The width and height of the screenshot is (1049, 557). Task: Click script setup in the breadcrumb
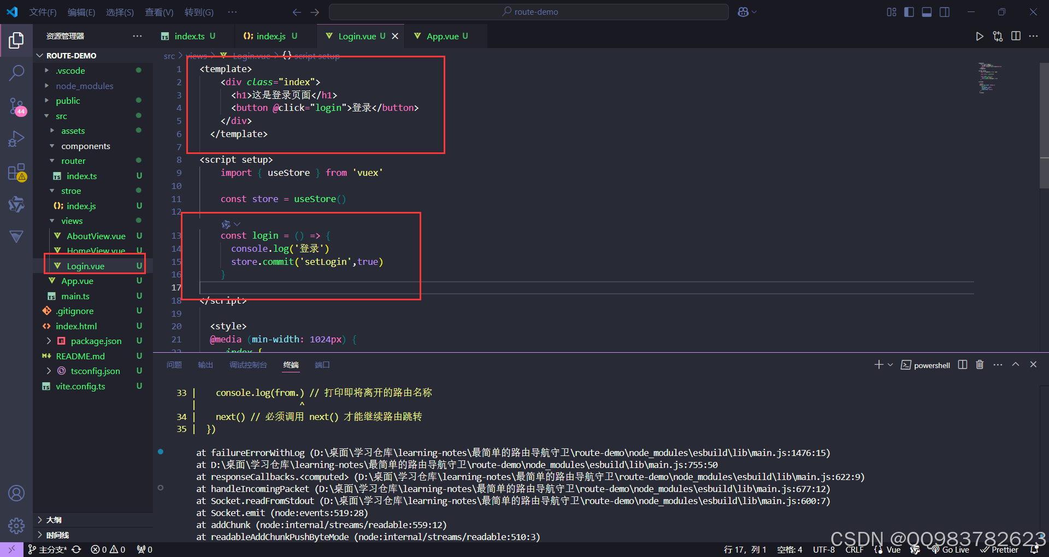click(316, 56)
